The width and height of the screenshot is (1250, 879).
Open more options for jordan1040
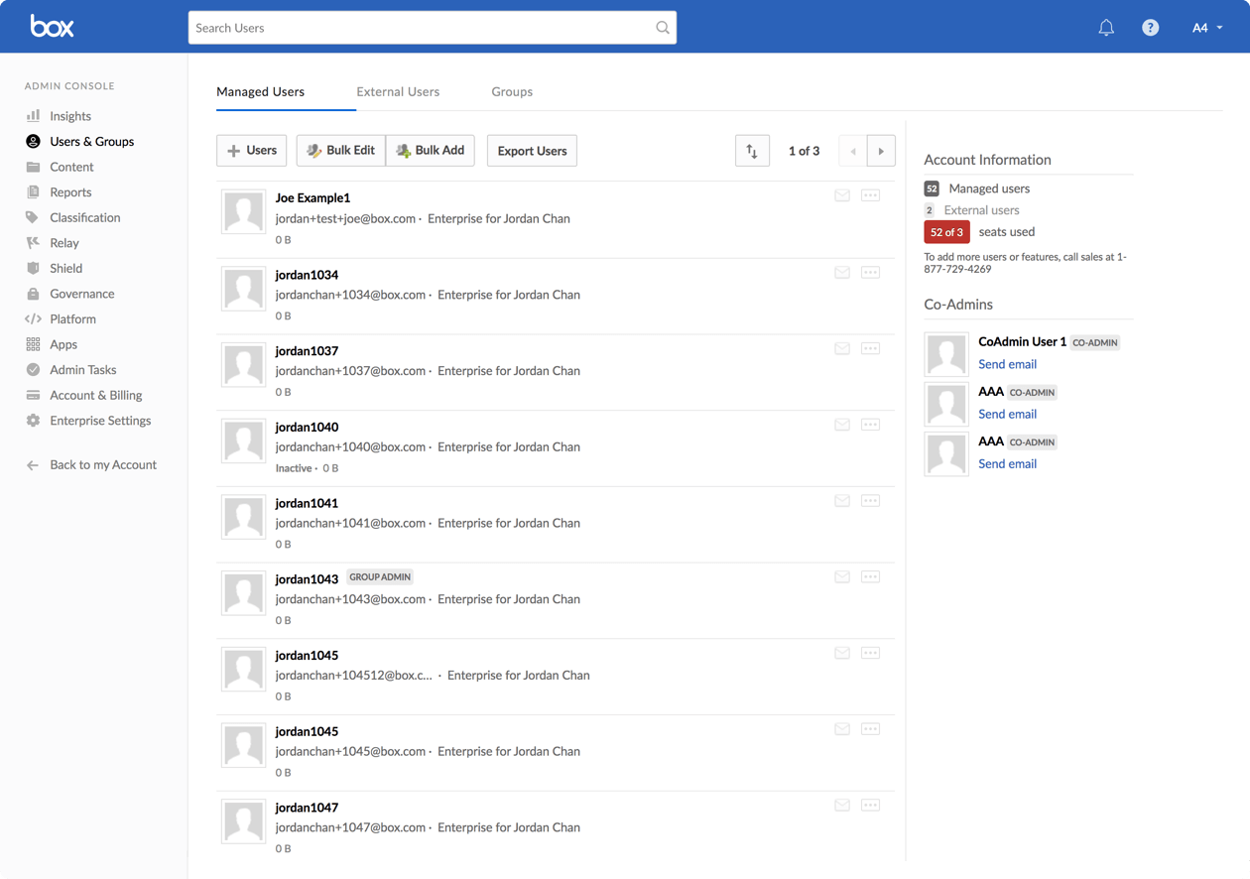click(x=870, y=425)
